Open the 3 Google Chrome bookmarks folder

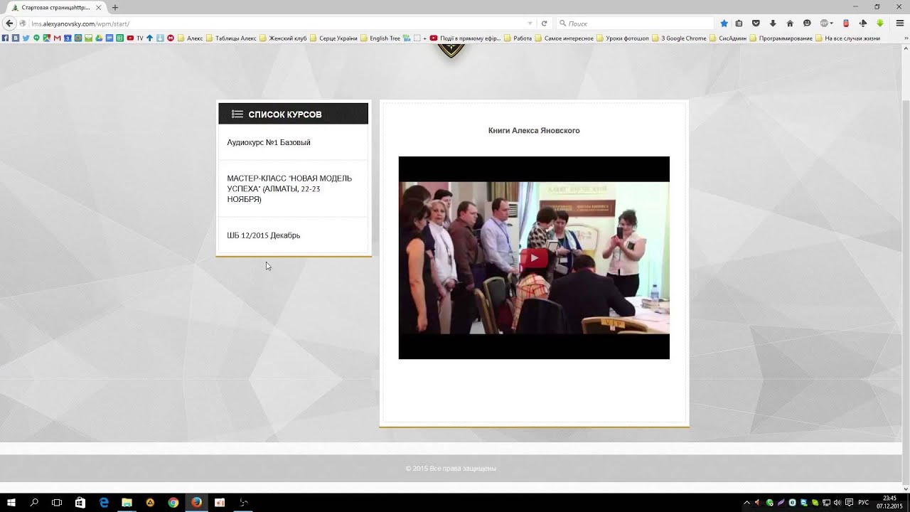[679, 38]
